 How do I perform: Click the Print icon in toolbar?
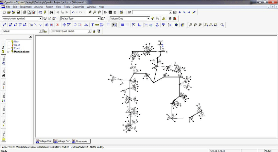pyautogui.click(x=25, y=12)
